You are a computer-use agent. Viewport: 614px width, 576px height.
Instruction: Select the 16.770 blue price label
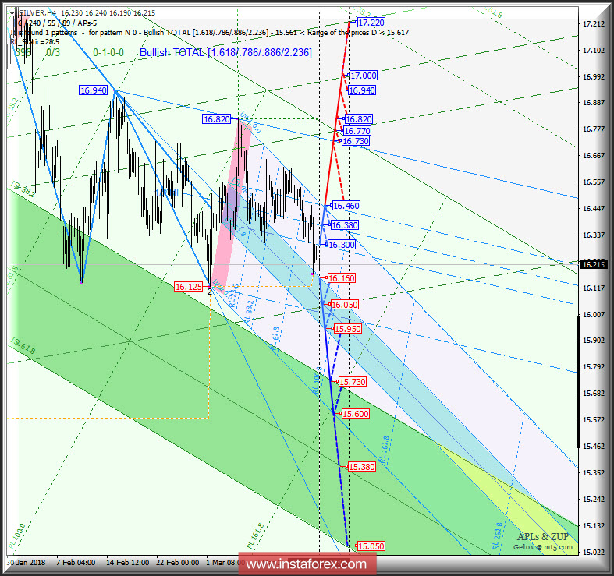[x=357, y=131]
